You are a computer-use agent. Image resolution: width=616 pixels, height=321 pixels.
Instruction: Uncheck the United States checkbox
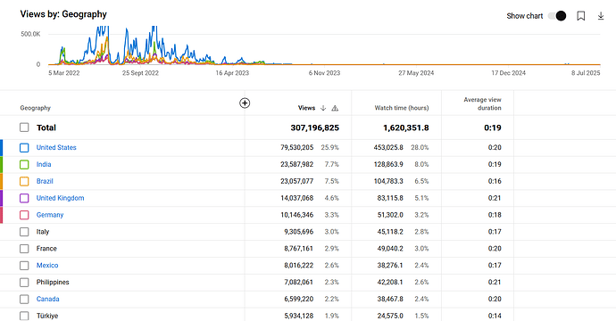[24, 147]
